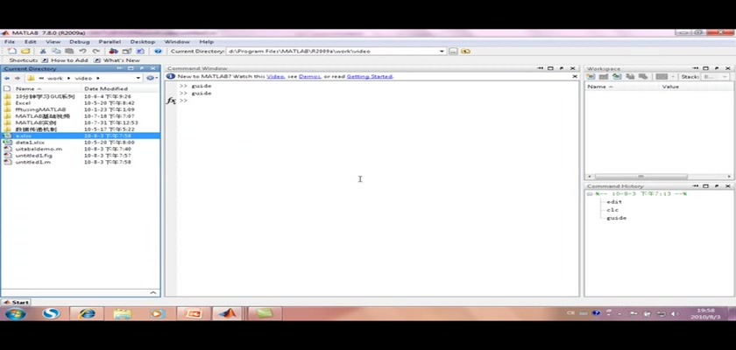Screen dimensions: 736x350
Task: Open Current Directory actions gear menu
Action: tap(151, 78)
